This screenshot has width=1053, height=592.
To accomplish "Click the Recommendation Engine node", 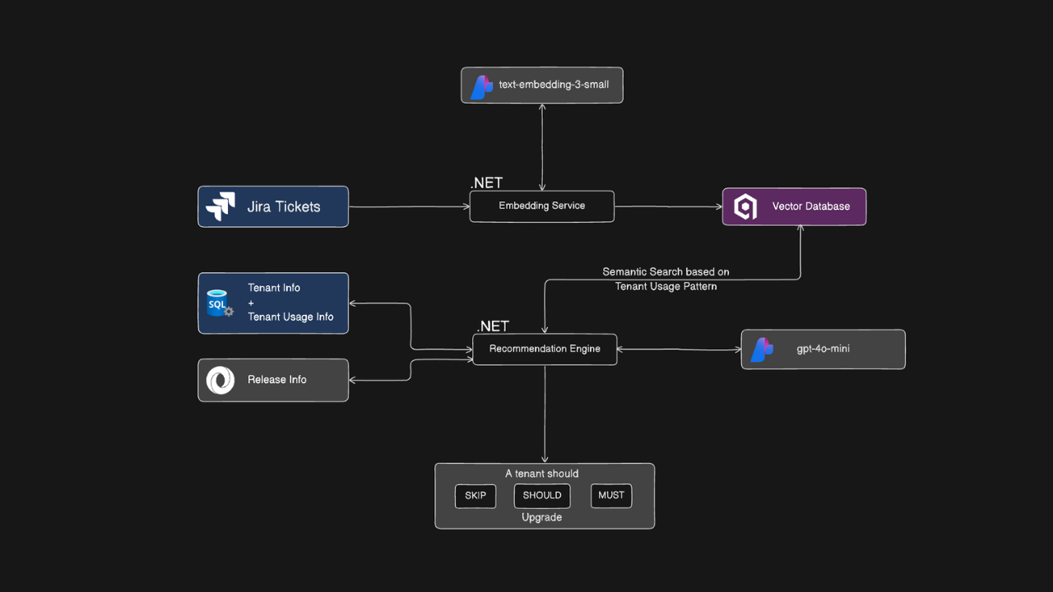I will (x=545, y=349).
